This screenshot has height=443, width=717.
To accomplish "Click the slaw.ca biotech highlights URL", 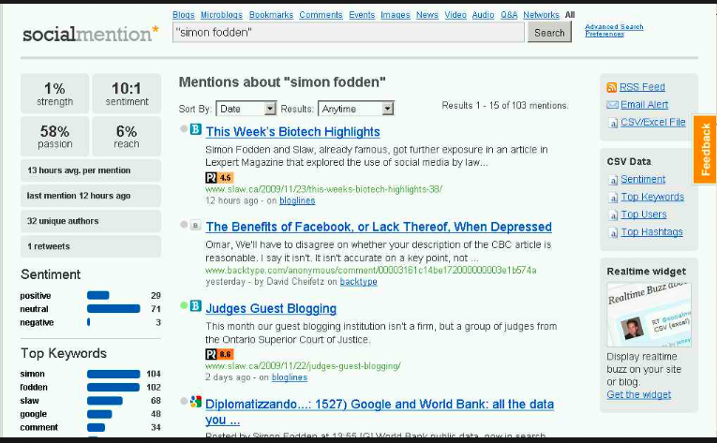I will pyautogui.click(x=323, y=189).
